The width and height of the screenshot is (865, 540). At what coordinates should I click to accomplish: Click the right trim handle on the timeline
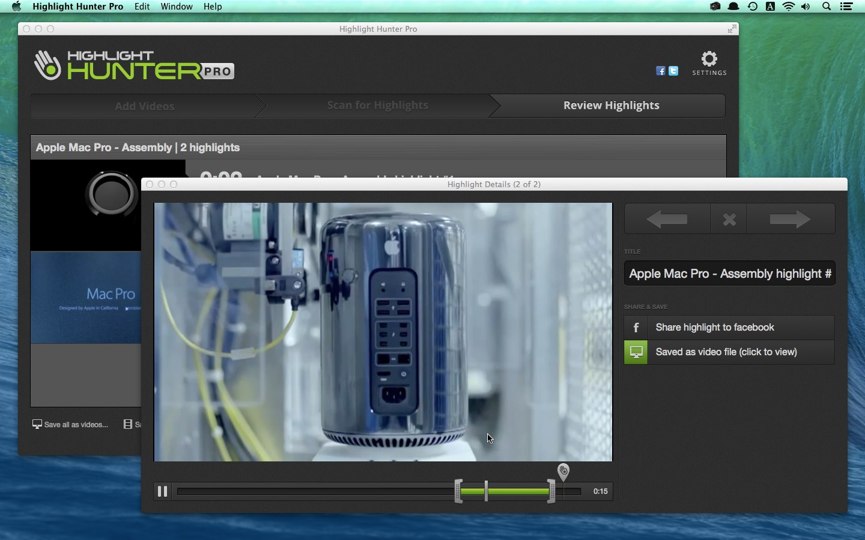click(x=551, y=491)
